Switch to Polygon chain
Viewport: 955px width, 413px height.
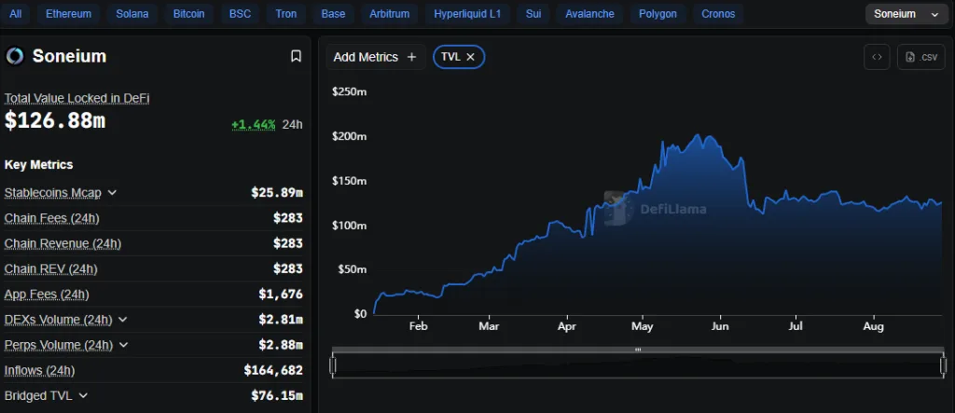pos(657,13)
